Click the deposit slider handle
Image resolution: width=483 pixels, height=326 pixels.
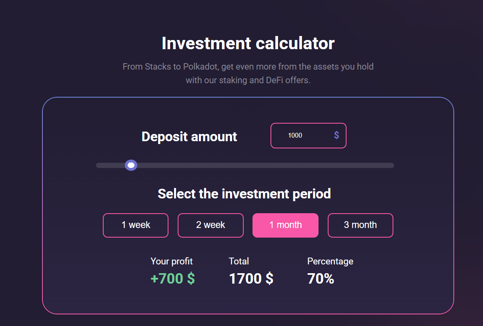(131, 165)
